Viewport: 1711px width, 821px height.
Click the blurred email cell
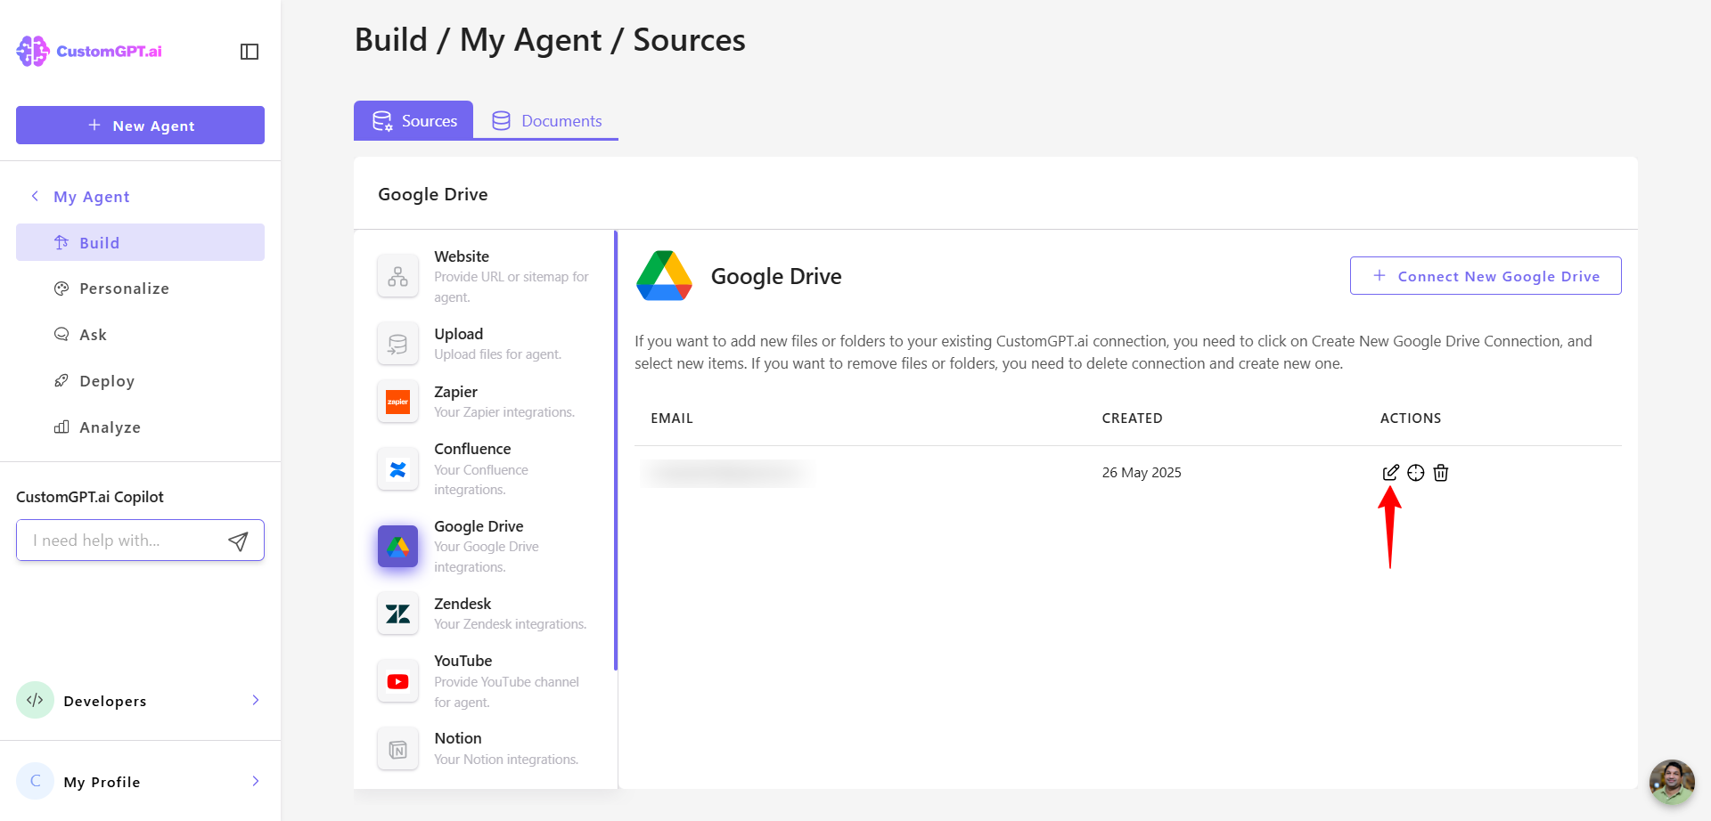[726, 473]
